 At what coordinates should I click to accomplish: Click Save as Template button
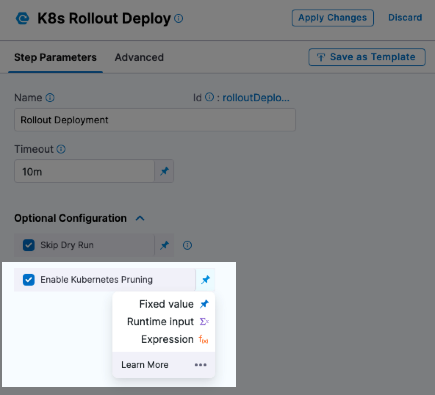[x=367, y=57]
